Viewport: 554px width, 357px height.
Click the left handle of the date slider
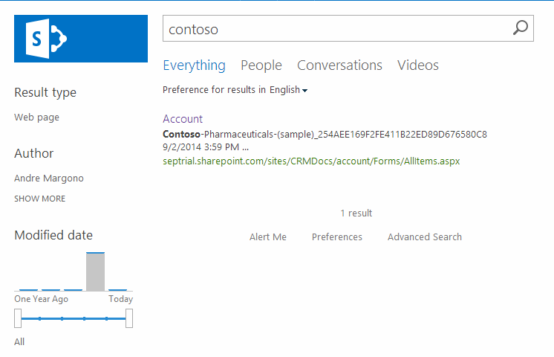pos(18,318)
